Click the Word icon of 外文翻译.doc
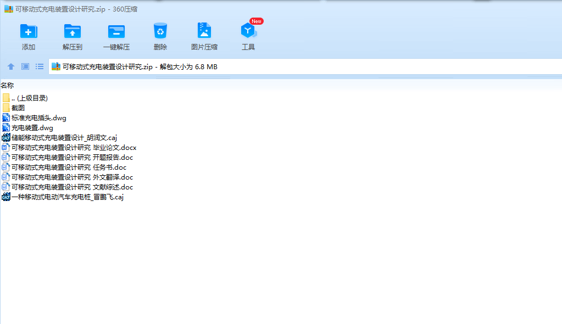Viewport: 562px width, 324px height. click(5, 177)
